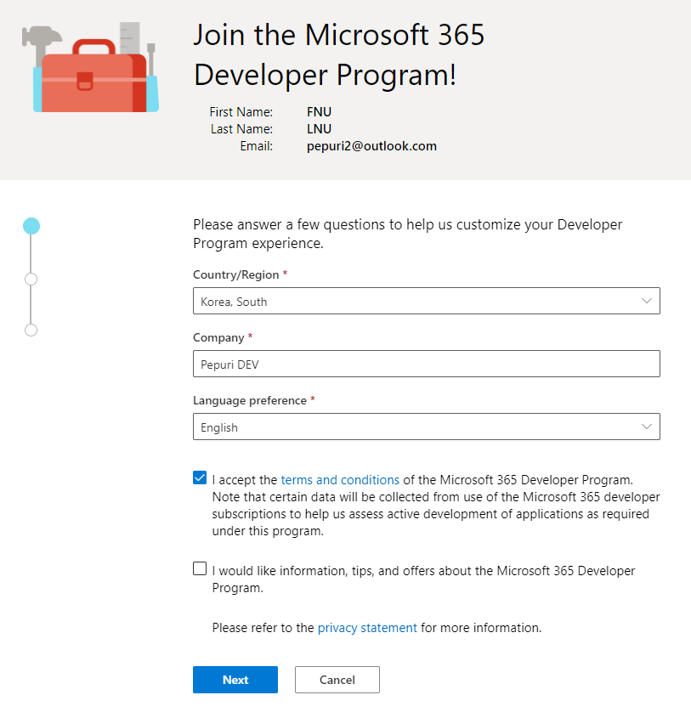Click the first filled step indicator circle

click(x=31, y=226)
